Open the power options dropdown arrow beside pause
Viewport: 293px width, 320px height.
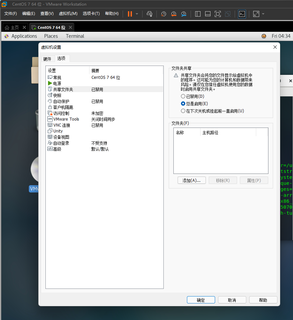[137, 14]
